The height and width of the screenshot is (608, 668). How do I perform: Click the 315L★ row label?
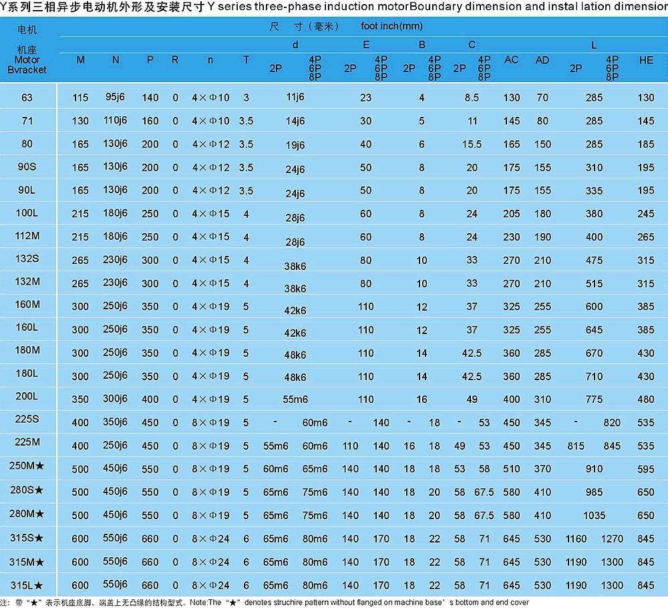27,585
